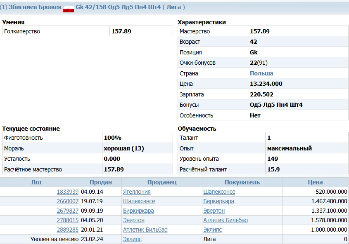Open lot number 2889285
The height and width of the screenshot is (244, 349).
[x=67, y=230]
